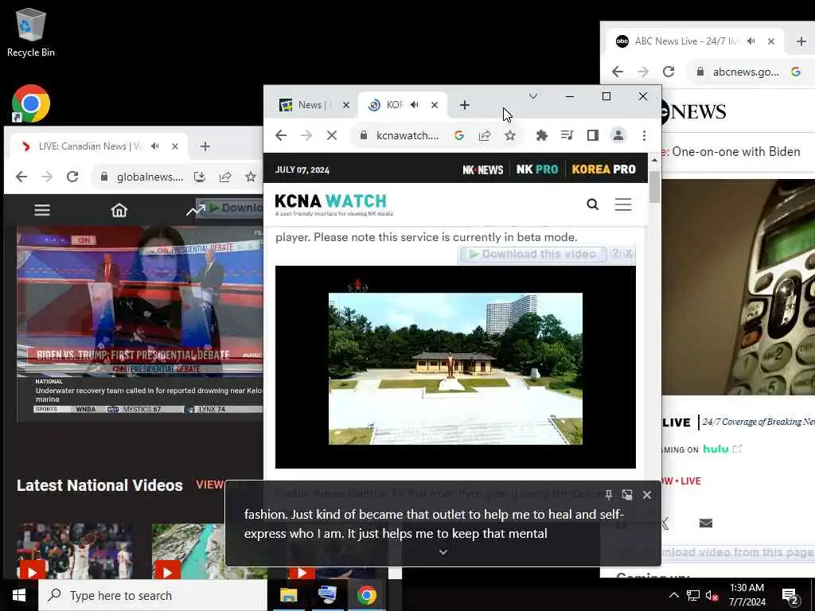Close the Download this video bar
815x611 pixels.
coord(629,253)
